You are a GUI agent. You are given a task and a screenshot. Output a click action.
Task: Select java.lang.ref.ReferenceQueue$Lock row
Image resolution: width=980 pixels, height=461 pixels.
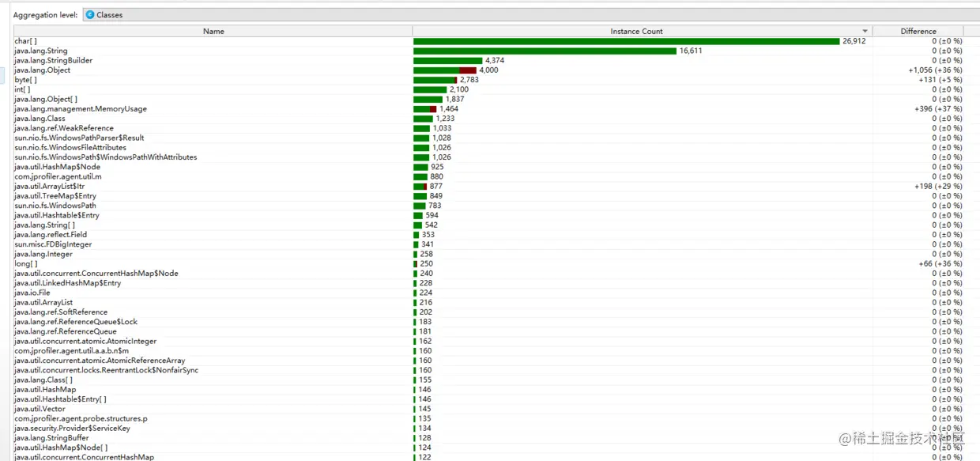pos(488,322)
